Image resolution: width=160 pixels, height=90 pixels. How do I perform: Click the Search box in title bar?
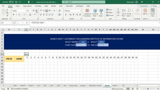pyautogui.click(x=83, y=2)
